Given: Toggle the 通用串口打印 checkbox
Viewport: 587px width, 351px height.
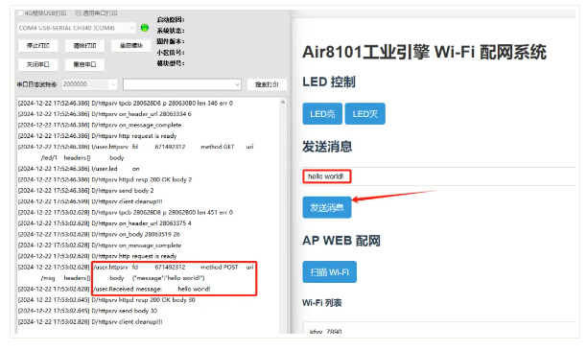Looking at the screenshot, I should (79, 13).
